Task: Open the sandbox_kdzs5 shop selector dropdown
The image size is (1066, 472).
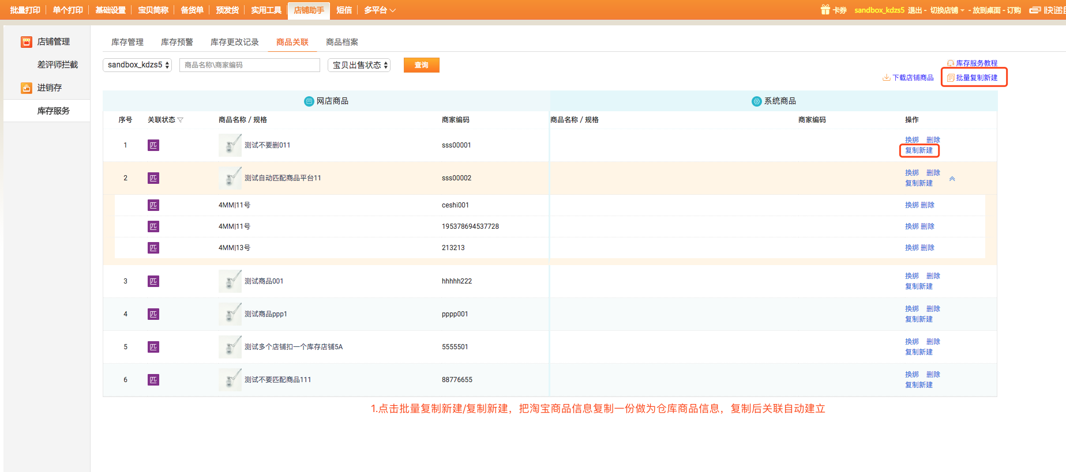Action: pos(137,65)
